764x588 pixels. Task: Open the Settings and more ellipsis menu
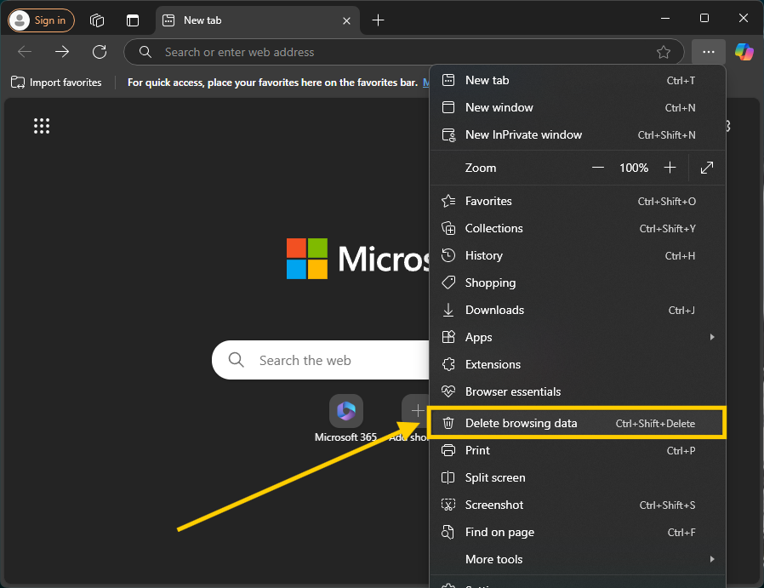click(x=708, y=52)
